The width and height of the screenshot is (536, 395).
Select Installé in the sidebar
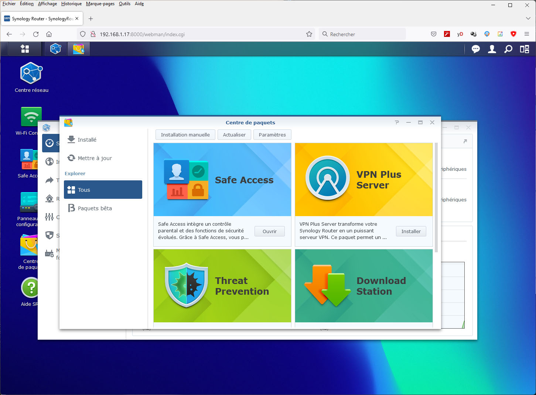[87, 140]
